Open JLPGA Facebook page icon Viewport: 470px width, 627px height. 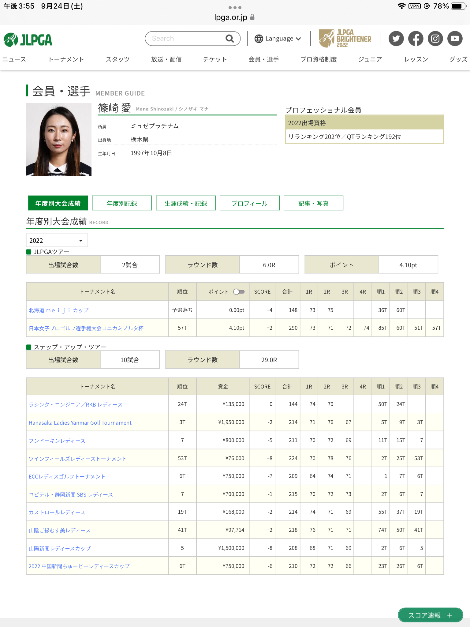(416, 39)
